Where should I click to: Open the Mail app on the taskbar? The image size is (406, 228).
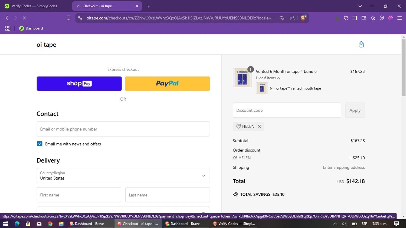coord(39,224)
